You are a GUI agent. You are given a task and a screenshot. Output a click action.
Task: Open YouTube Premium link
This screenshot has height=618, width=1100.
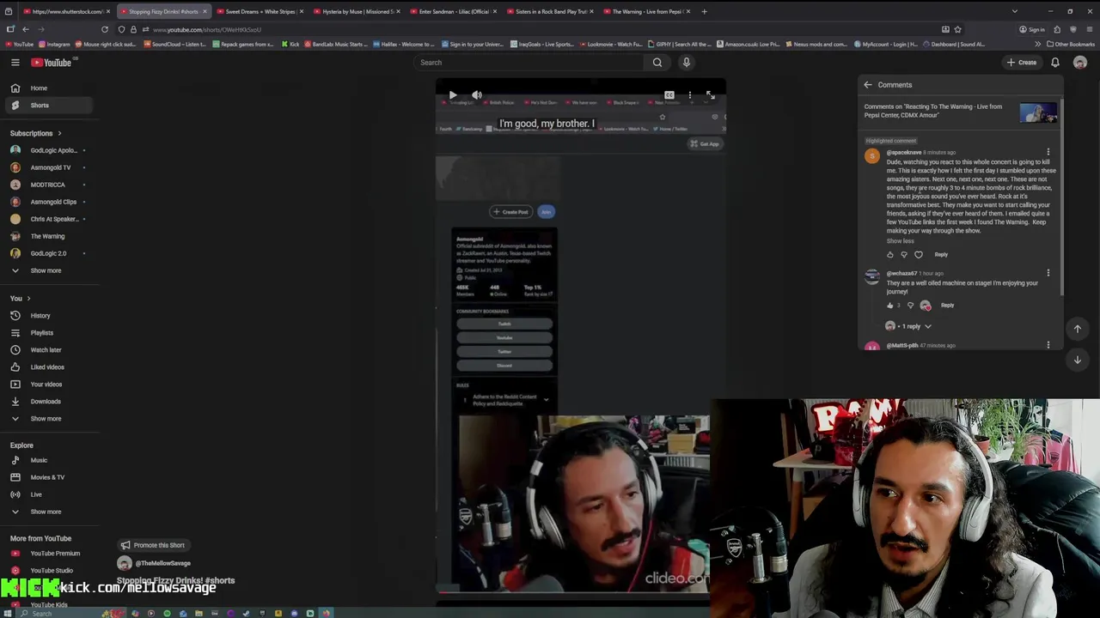coord(50,553)
